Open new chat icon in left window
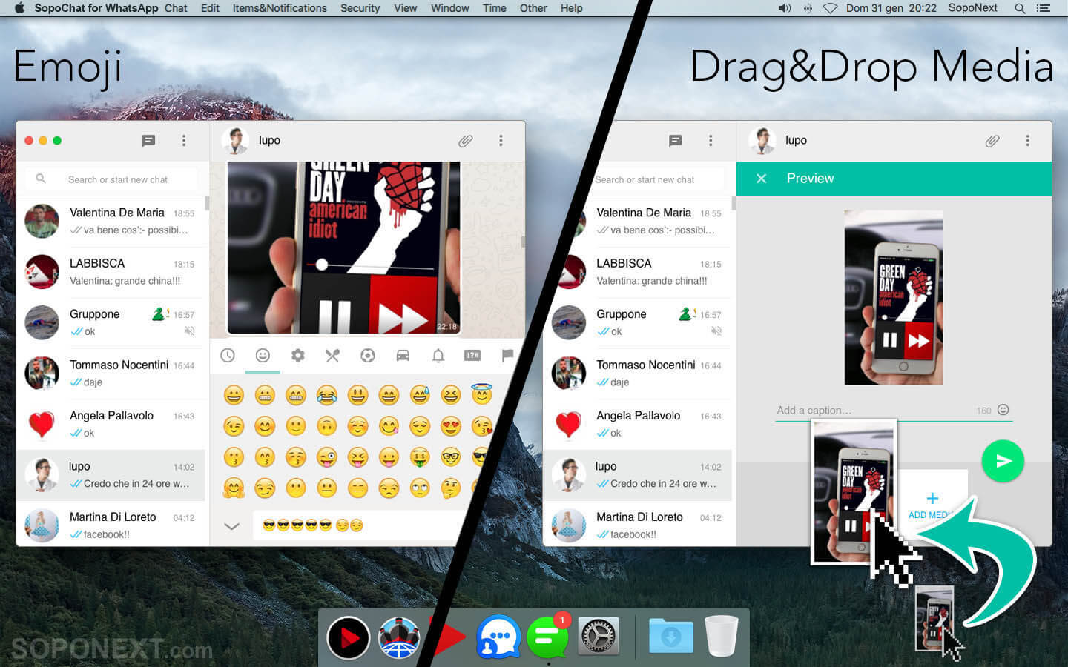1068x667 pixels. tap(148, 141)
